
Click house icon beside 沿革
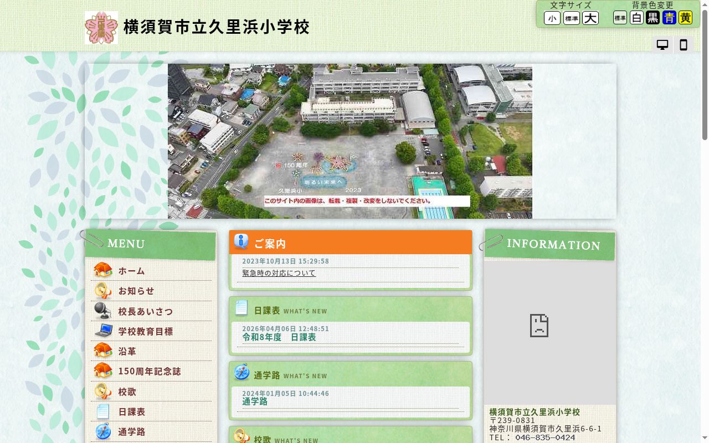tap(103, 351)
